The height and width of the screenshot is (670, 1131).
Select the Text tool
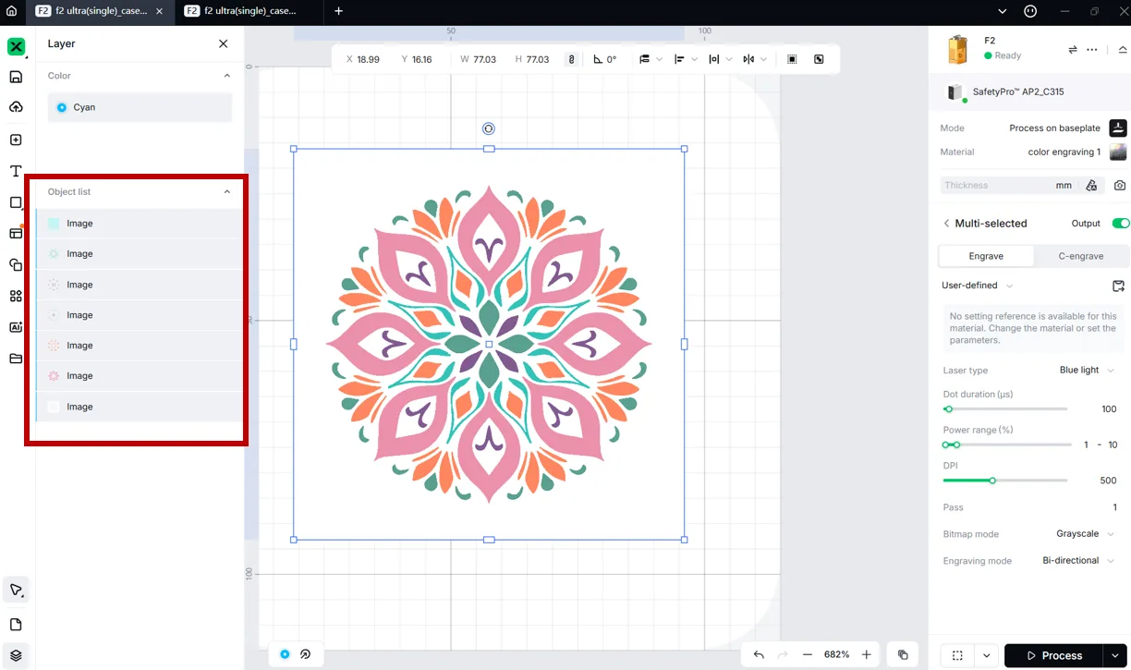pyautogui.click(x=16, y=171)
